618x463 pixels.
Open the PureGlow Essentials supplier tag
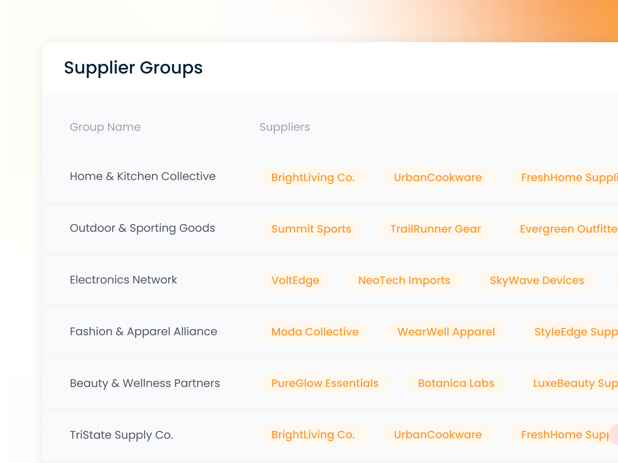[325, 383]
